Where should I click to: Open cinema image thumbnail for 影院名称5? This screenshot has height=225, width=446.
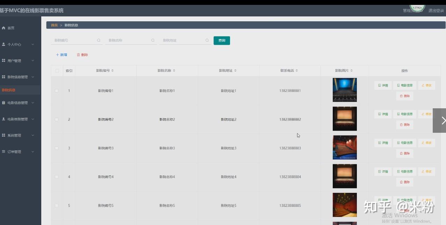click(345, 205)
